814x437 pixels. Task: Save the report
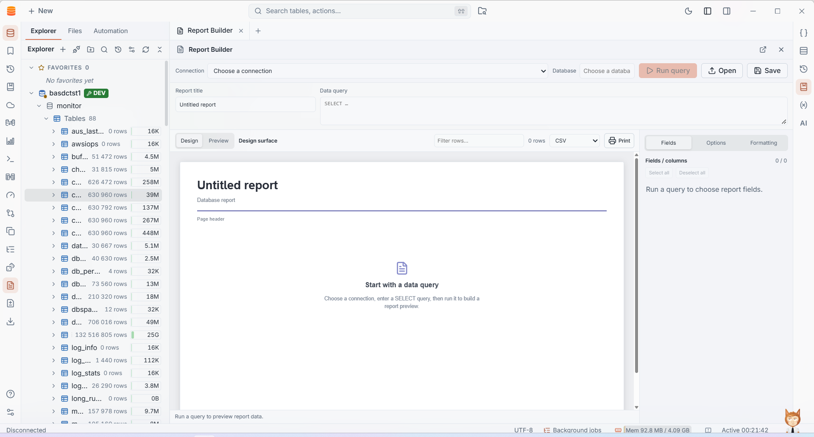(767, 71)
